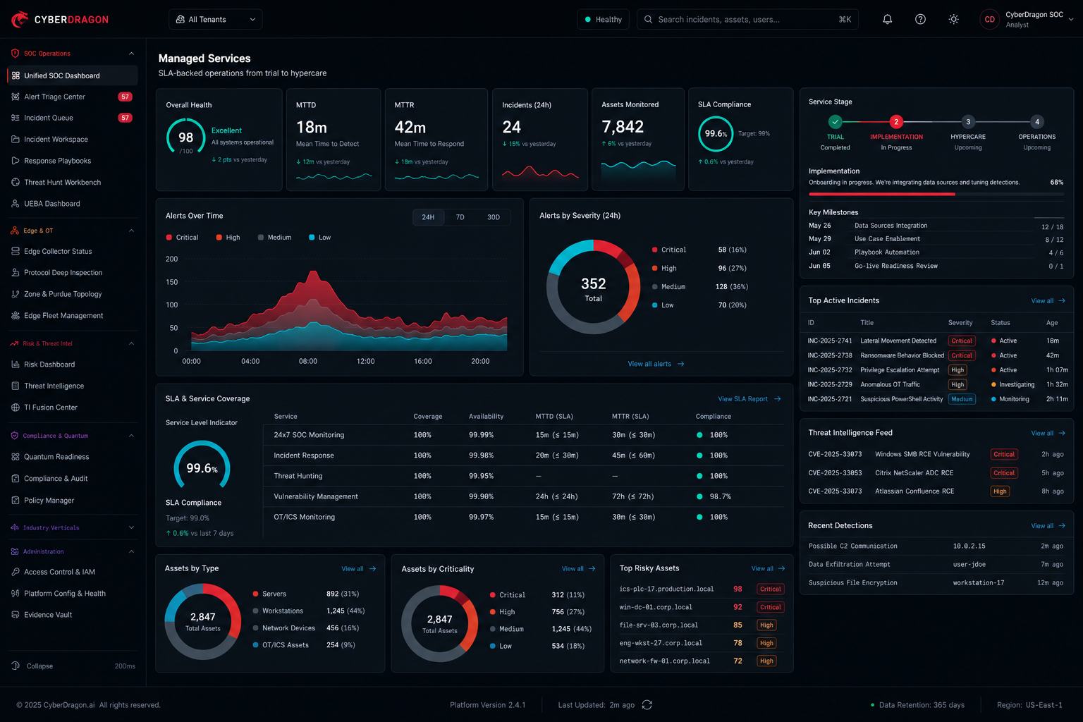Viewport: 1083px width, 722px height.
Task: Click the Possible C2 Communication detection
Action: (x=936, y=546)
